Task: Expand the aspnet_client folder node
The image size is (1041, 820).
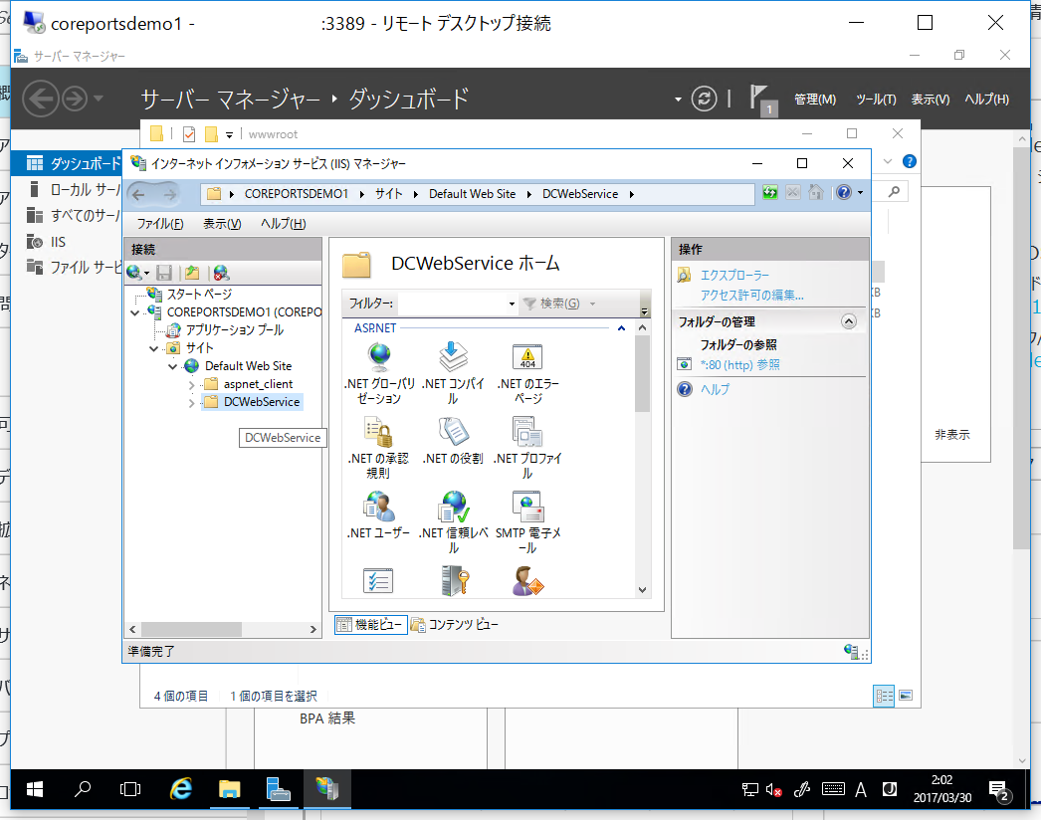Action: coord(192,384)
